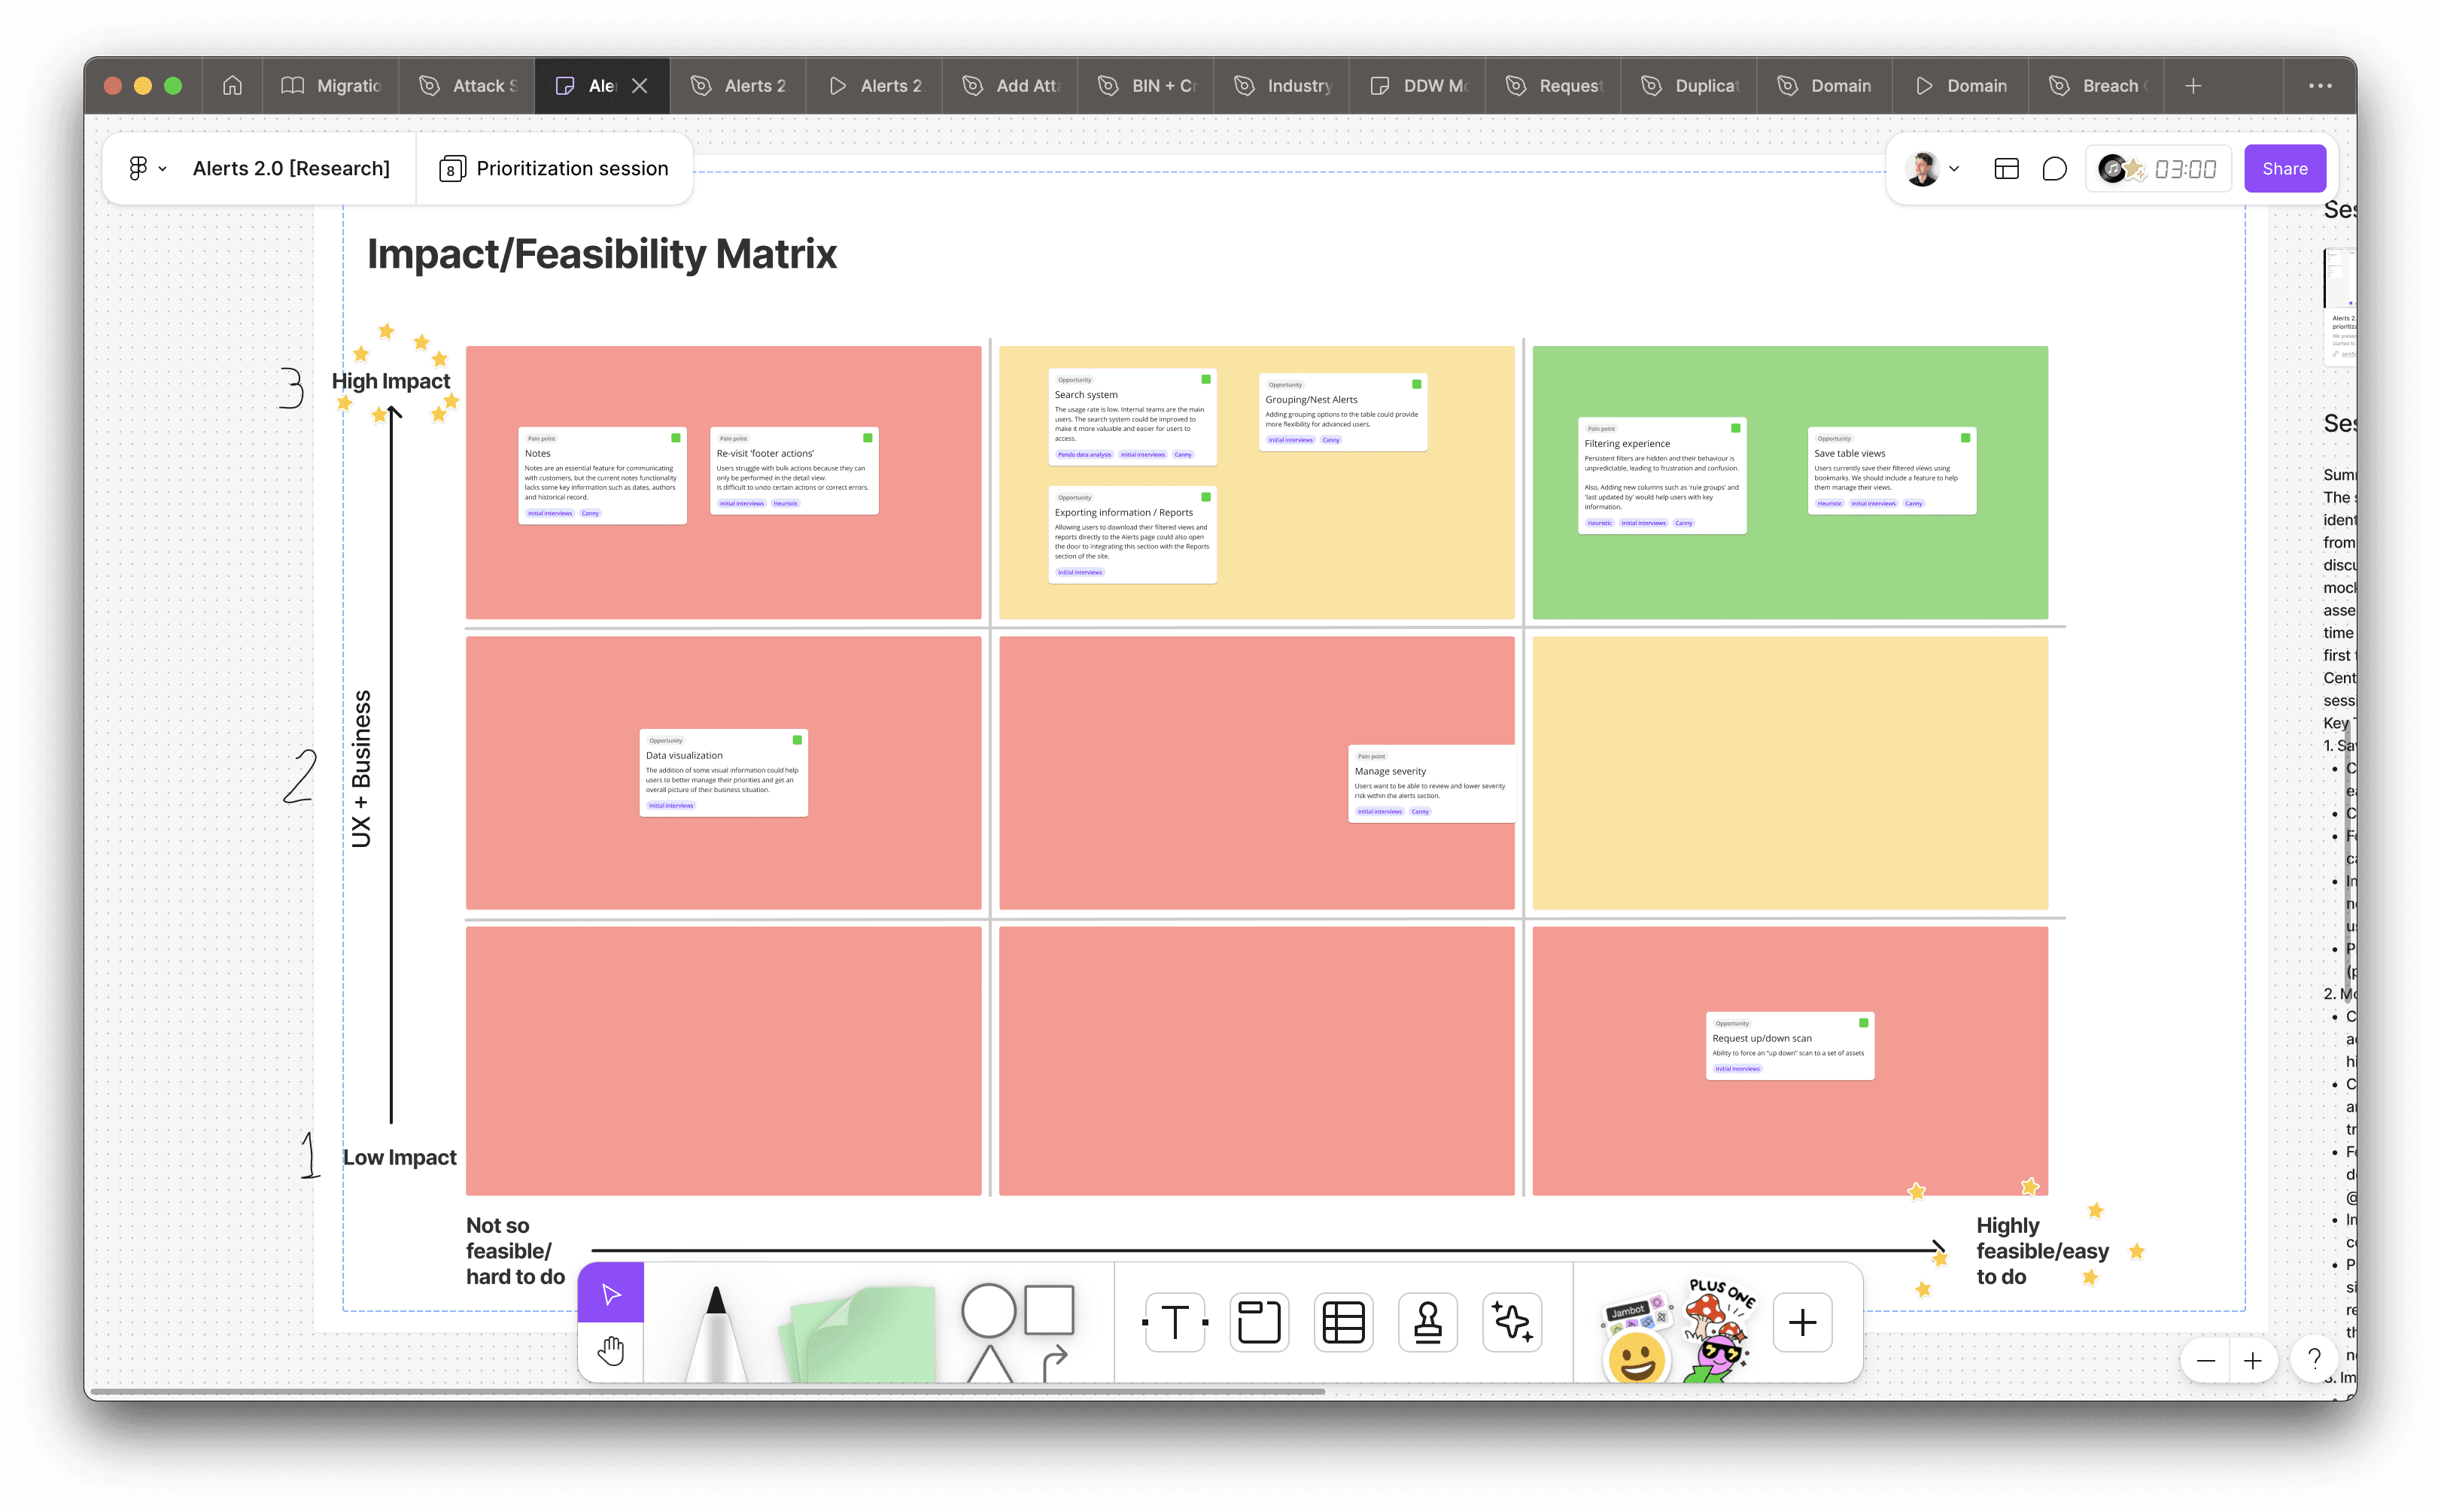Open the AI sparkle tool
This screenshot has width=2441, height=1512.
click(1512, 1322)
